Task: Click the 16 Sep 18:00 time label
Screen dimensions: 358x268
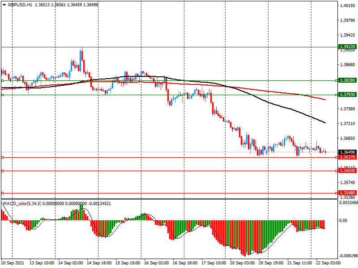Action: 185,263
